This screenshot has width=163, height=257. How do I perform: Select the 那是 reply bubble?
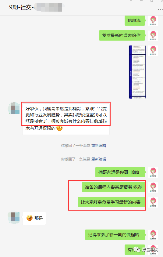pyautogui.click(x=34, y=218)
